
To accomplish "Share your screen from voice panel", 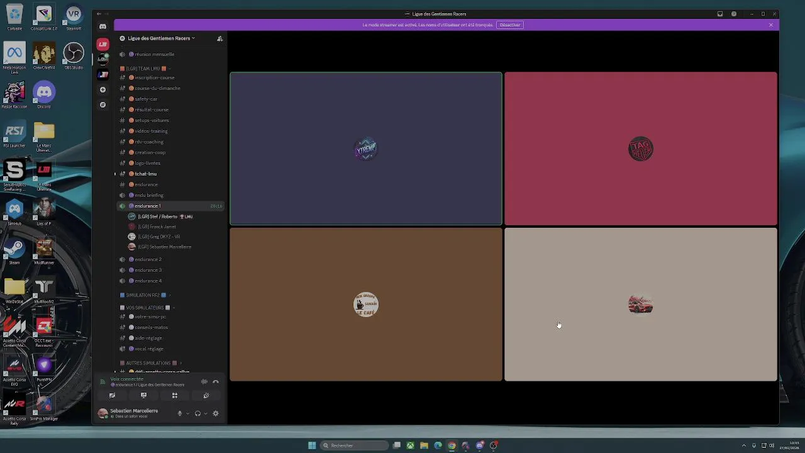I will (143, 396).
